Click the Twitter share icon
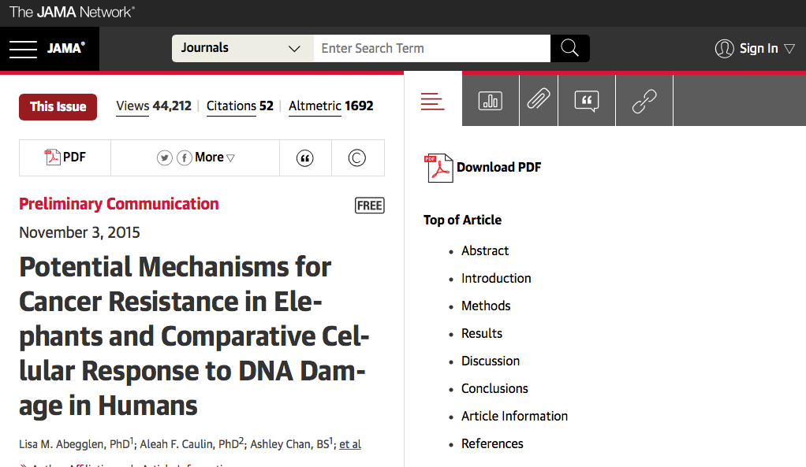The width and height of the screenshot is (806, 467). pos(164,158)
